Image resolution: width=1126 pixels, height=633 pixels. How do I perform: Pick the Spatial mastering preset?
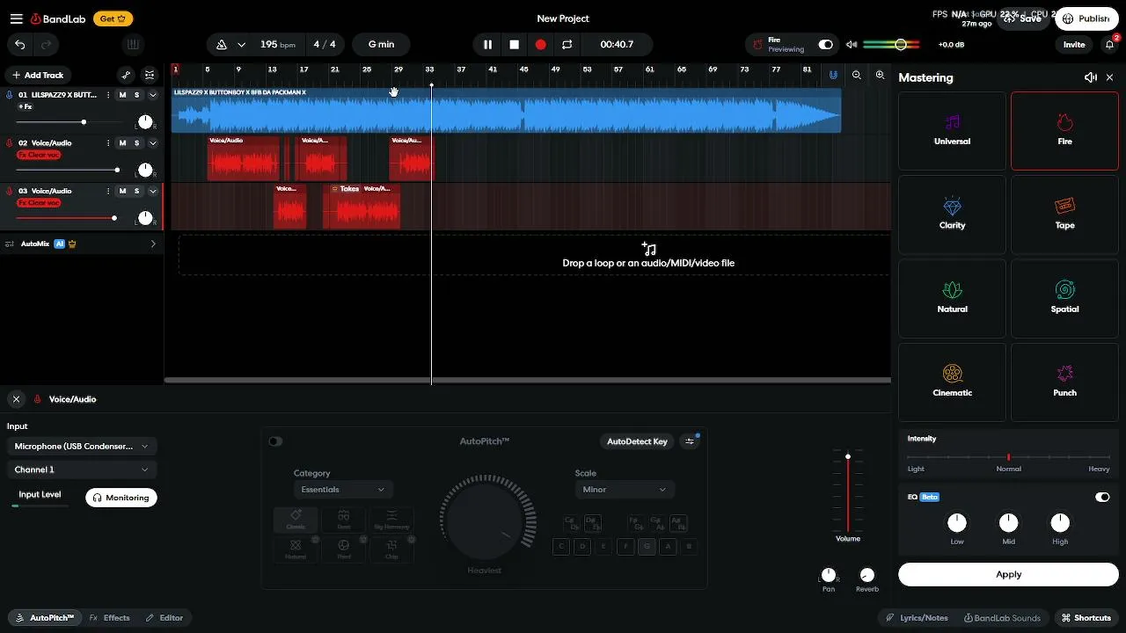(x=1064, y=298)
